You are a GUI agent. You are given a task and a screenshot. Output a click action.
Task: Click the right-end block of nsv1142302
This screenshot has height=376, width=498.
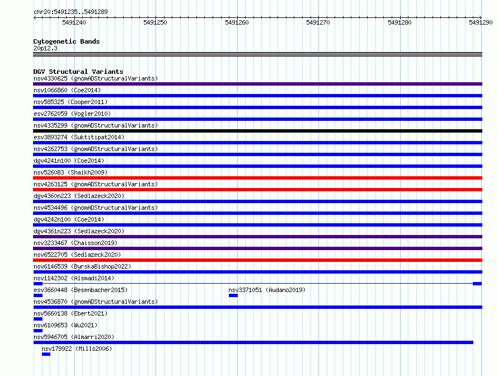477,284
